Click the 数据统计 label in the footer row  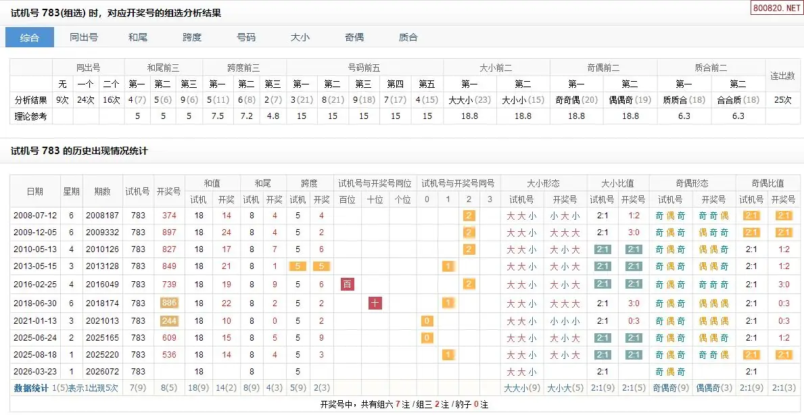(x=32, y=388)
